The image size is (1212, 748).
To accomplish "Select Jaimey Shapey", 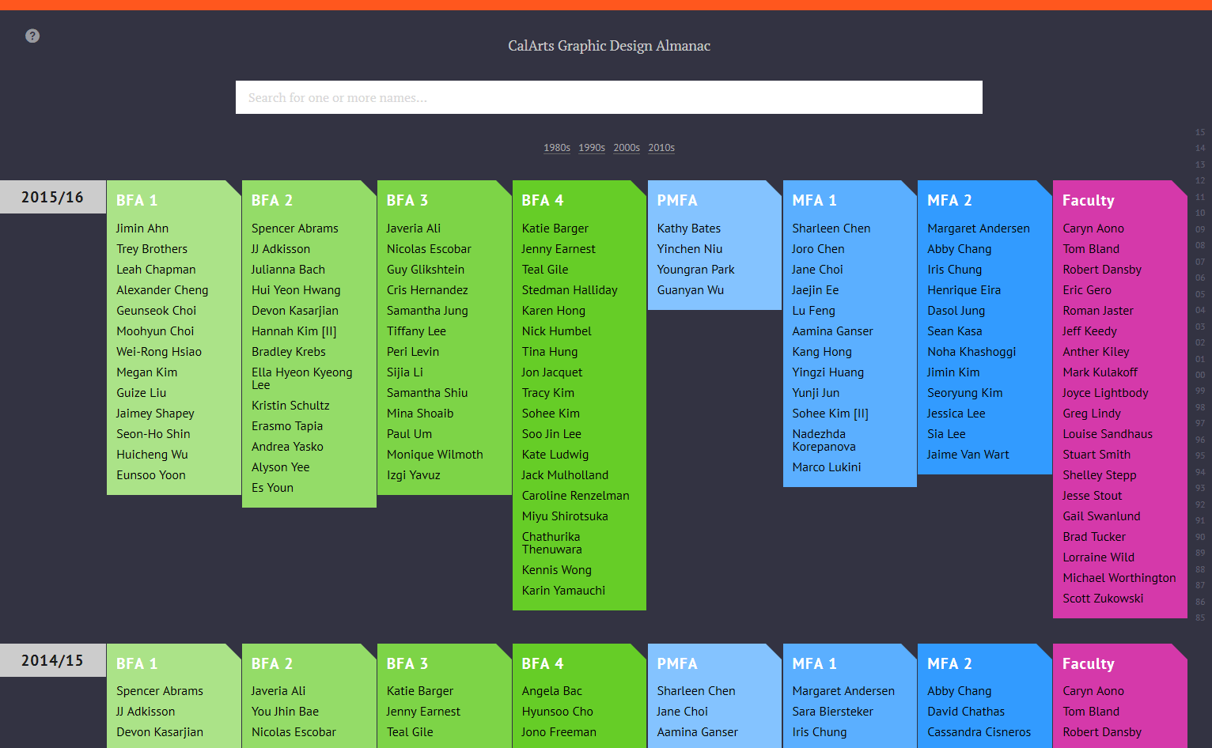I will coord(155,414).
